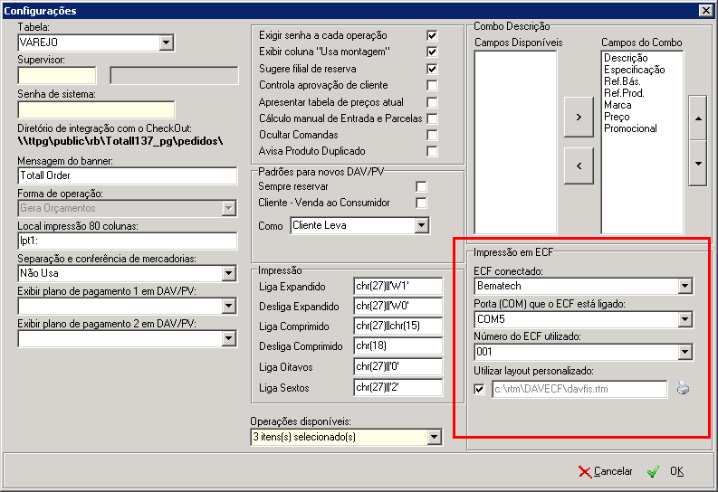Move combo field up with up arrow
718x492 pixels.
tap(698, 118)
